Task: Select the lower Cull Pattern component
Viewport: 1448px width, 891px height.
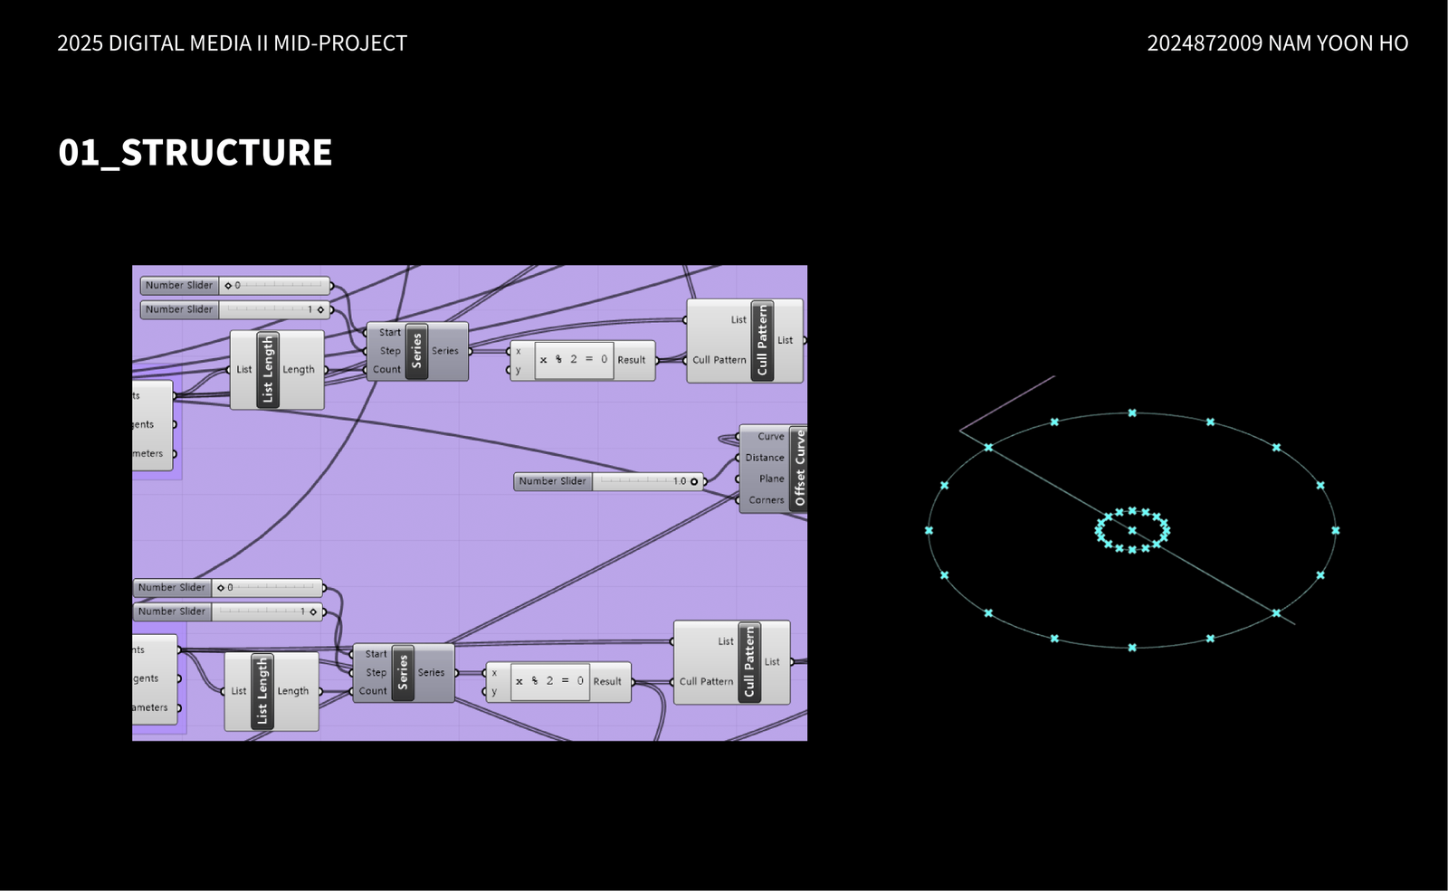Action: (748, 662)
